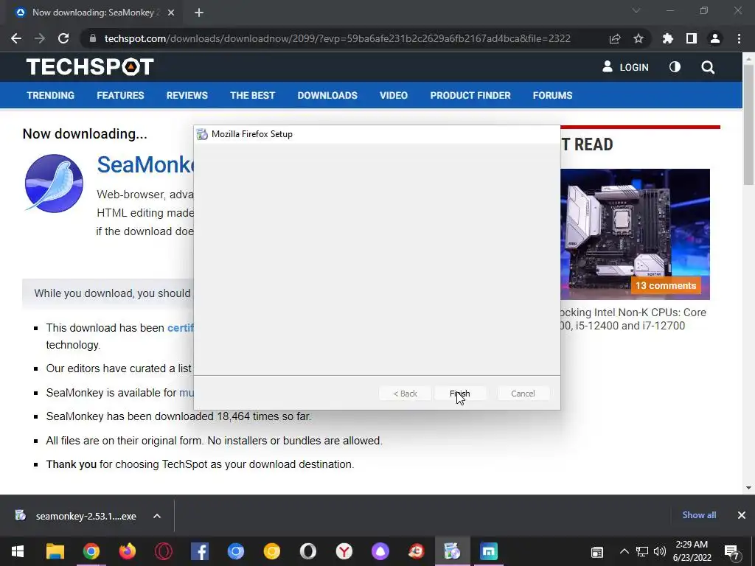
Task: Click Finish in Mozilla Firefox Setup
Action: pos(460,394)
